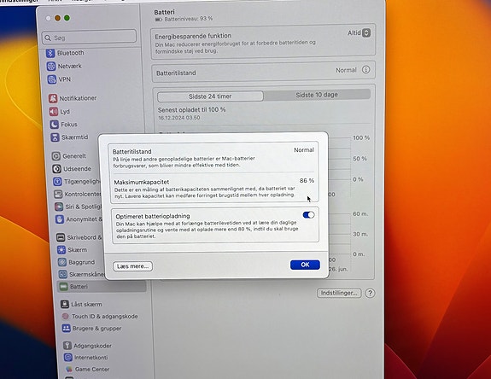This screenshot has width=491, height=379.
Task: Select the Skærm display icon
Action: tap(61, 250)
